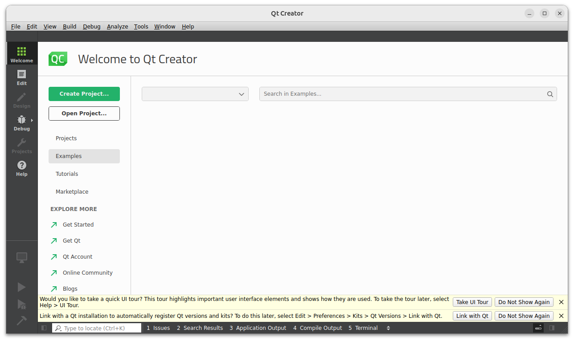Open the kit selector monitor icon
The image size is (574, 341).
(x=22, y=258)
